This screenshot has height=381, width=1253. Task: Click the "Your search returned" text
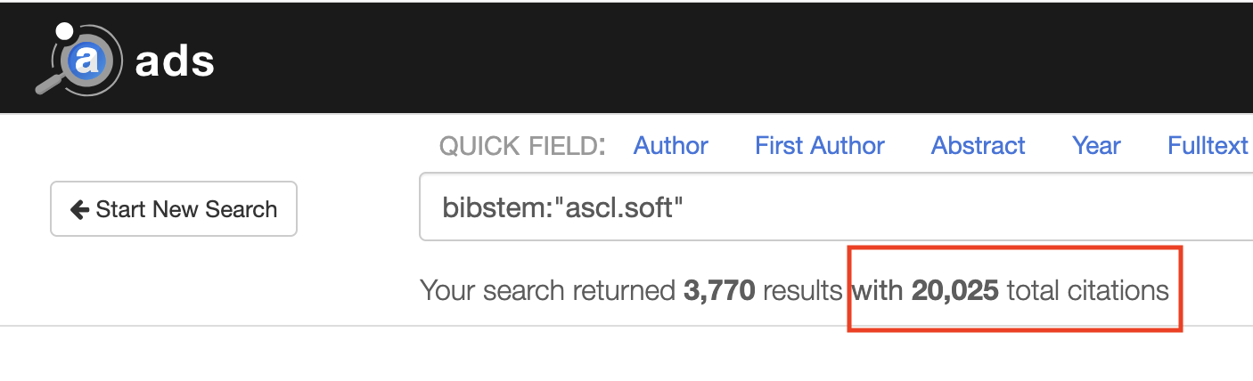(547, 290)
